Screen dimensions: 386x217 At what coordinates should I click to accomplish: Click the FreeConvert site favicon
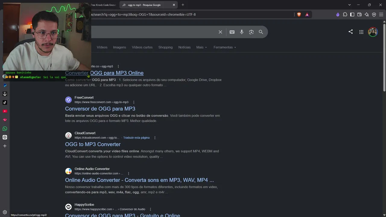68,100
